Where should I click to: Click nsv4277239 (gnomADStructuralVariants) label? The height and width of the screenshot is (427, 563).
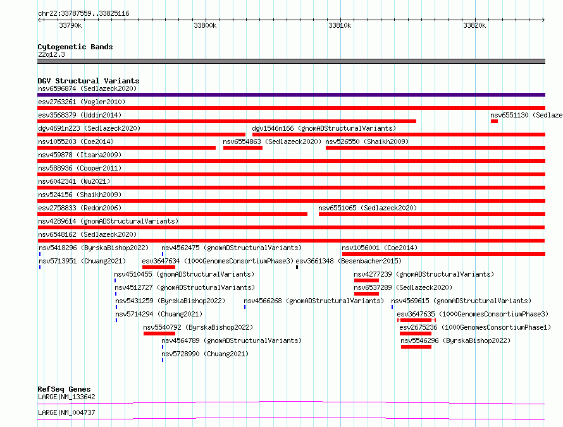tap(424, 274)
